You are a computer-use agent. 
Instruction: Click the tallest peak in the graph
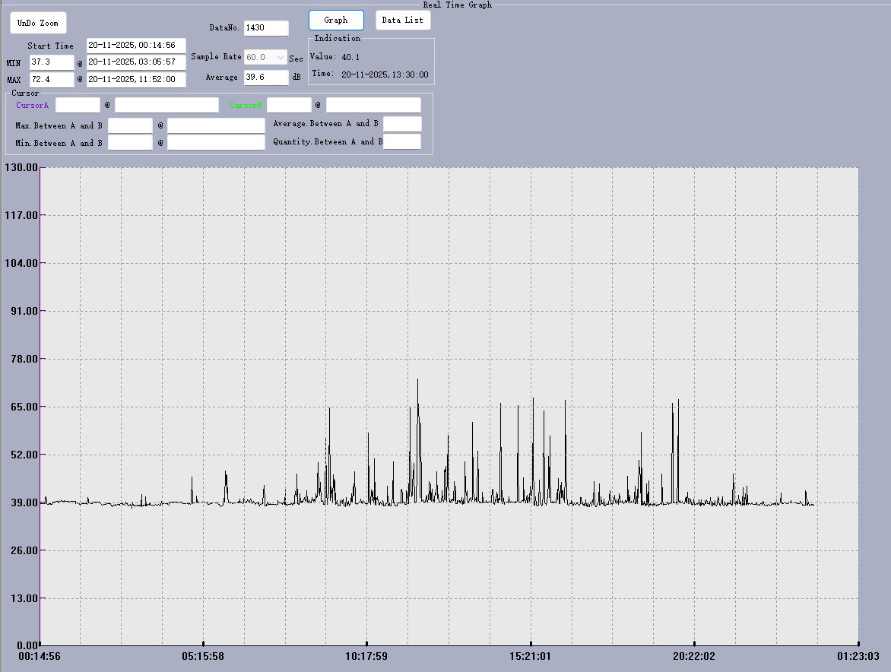417,380
